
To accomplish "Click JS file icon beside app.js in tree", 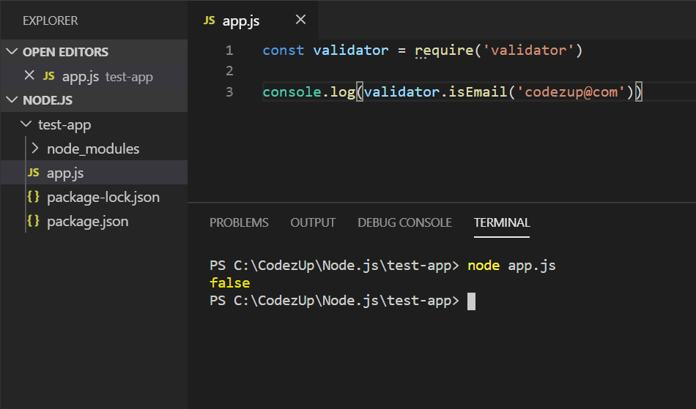I will tap(33, 173).
